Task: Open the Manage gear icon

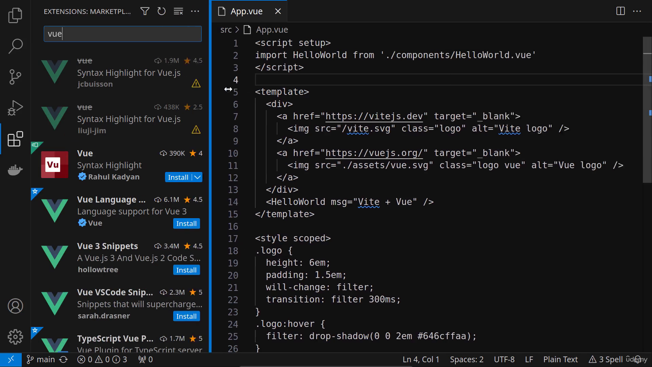Action: (x=15, y=337)
